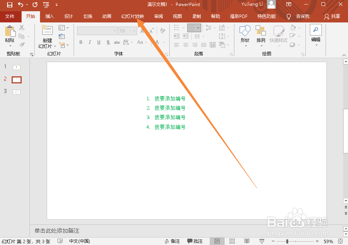Screen dimensions: 348x245
Task: Click the 告诉我 lightbulb icon
Action: click(x=289, y=17)
